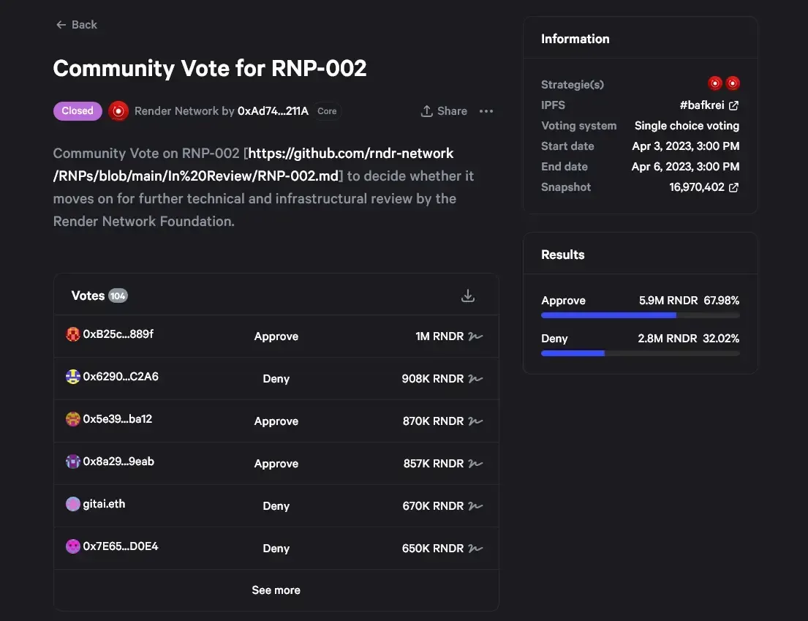Download the votes list
This screenshot has width=808, height=621.
pyautogui.click(x=468, y=296)
